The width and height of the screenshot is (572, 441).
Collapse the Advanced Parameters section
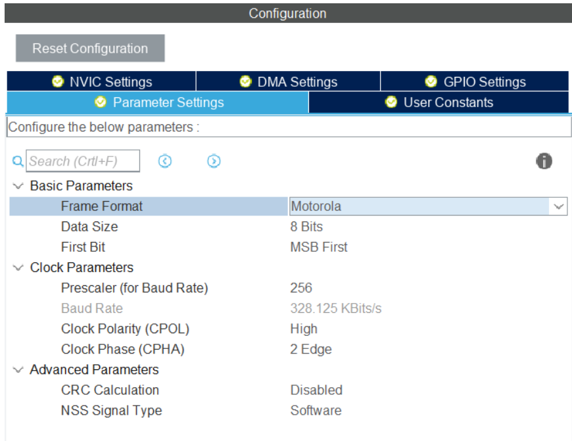click(x=18, y=370)
